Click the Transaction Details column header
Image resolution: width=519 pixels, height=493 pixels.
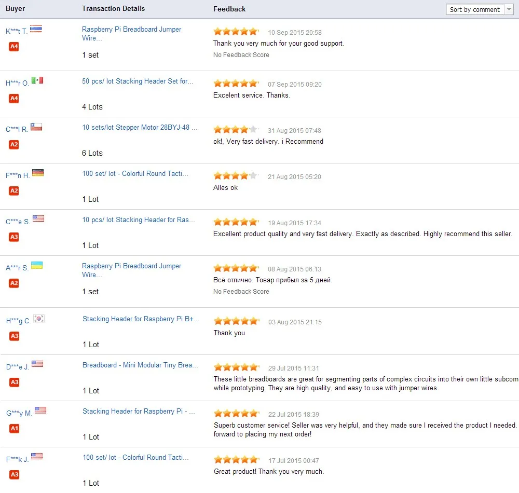114,9
